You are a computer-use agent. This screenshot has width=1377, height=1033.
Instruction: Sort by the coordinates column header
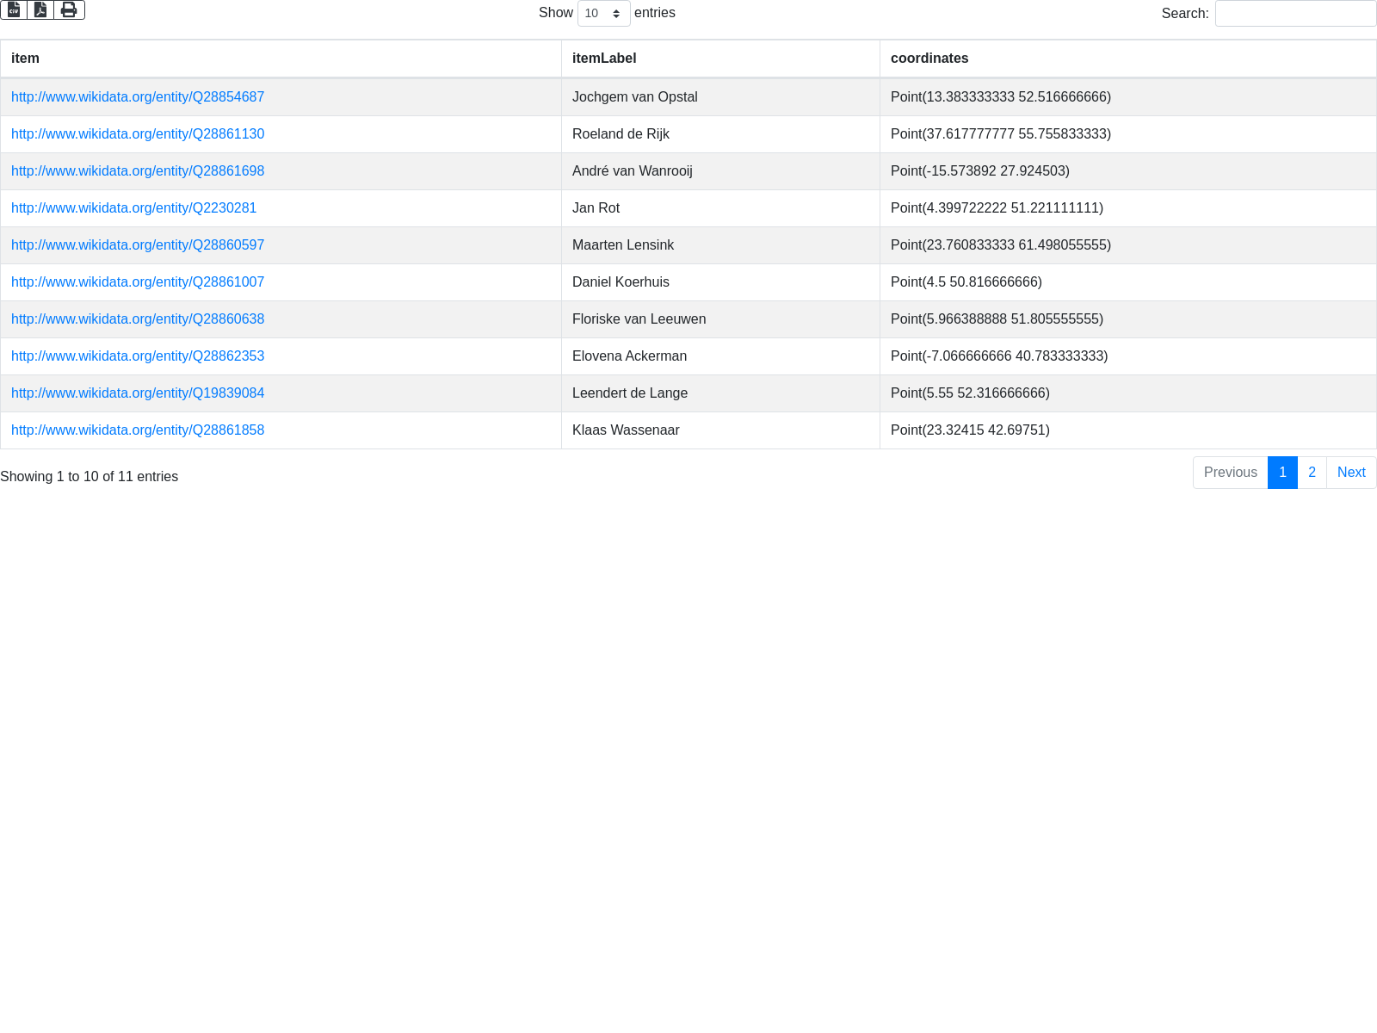pos(929,59)
